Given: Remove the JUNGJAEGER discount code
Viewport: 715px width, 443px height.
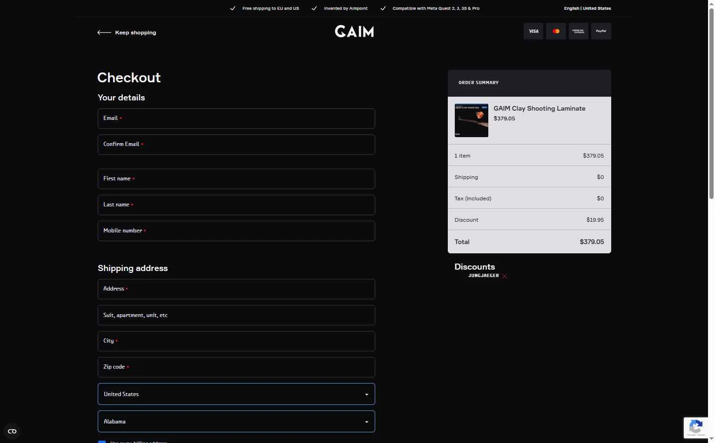Looking at the screenshot, I should pyautogui.click(x=505, y=276).
